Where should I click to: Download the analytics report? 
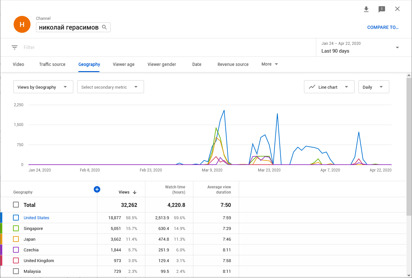pyautogui.click(x=366, y=9)
